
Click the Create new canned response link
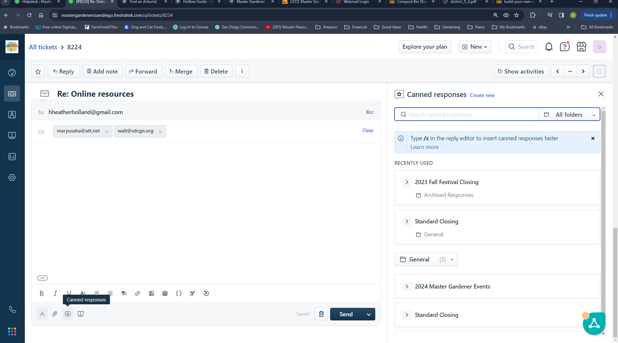click(x=482, y=95)
